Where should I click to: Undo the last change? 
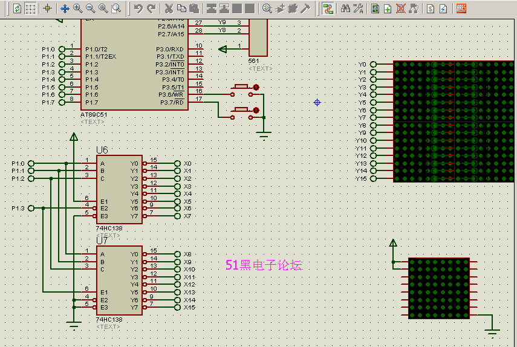pos(138,8)
